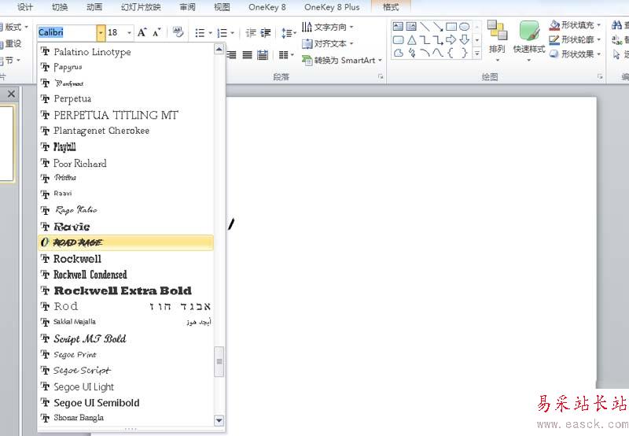
Task: Expand the shapes gallery More button
Action: pyautogui.click(x=477, y=53)
